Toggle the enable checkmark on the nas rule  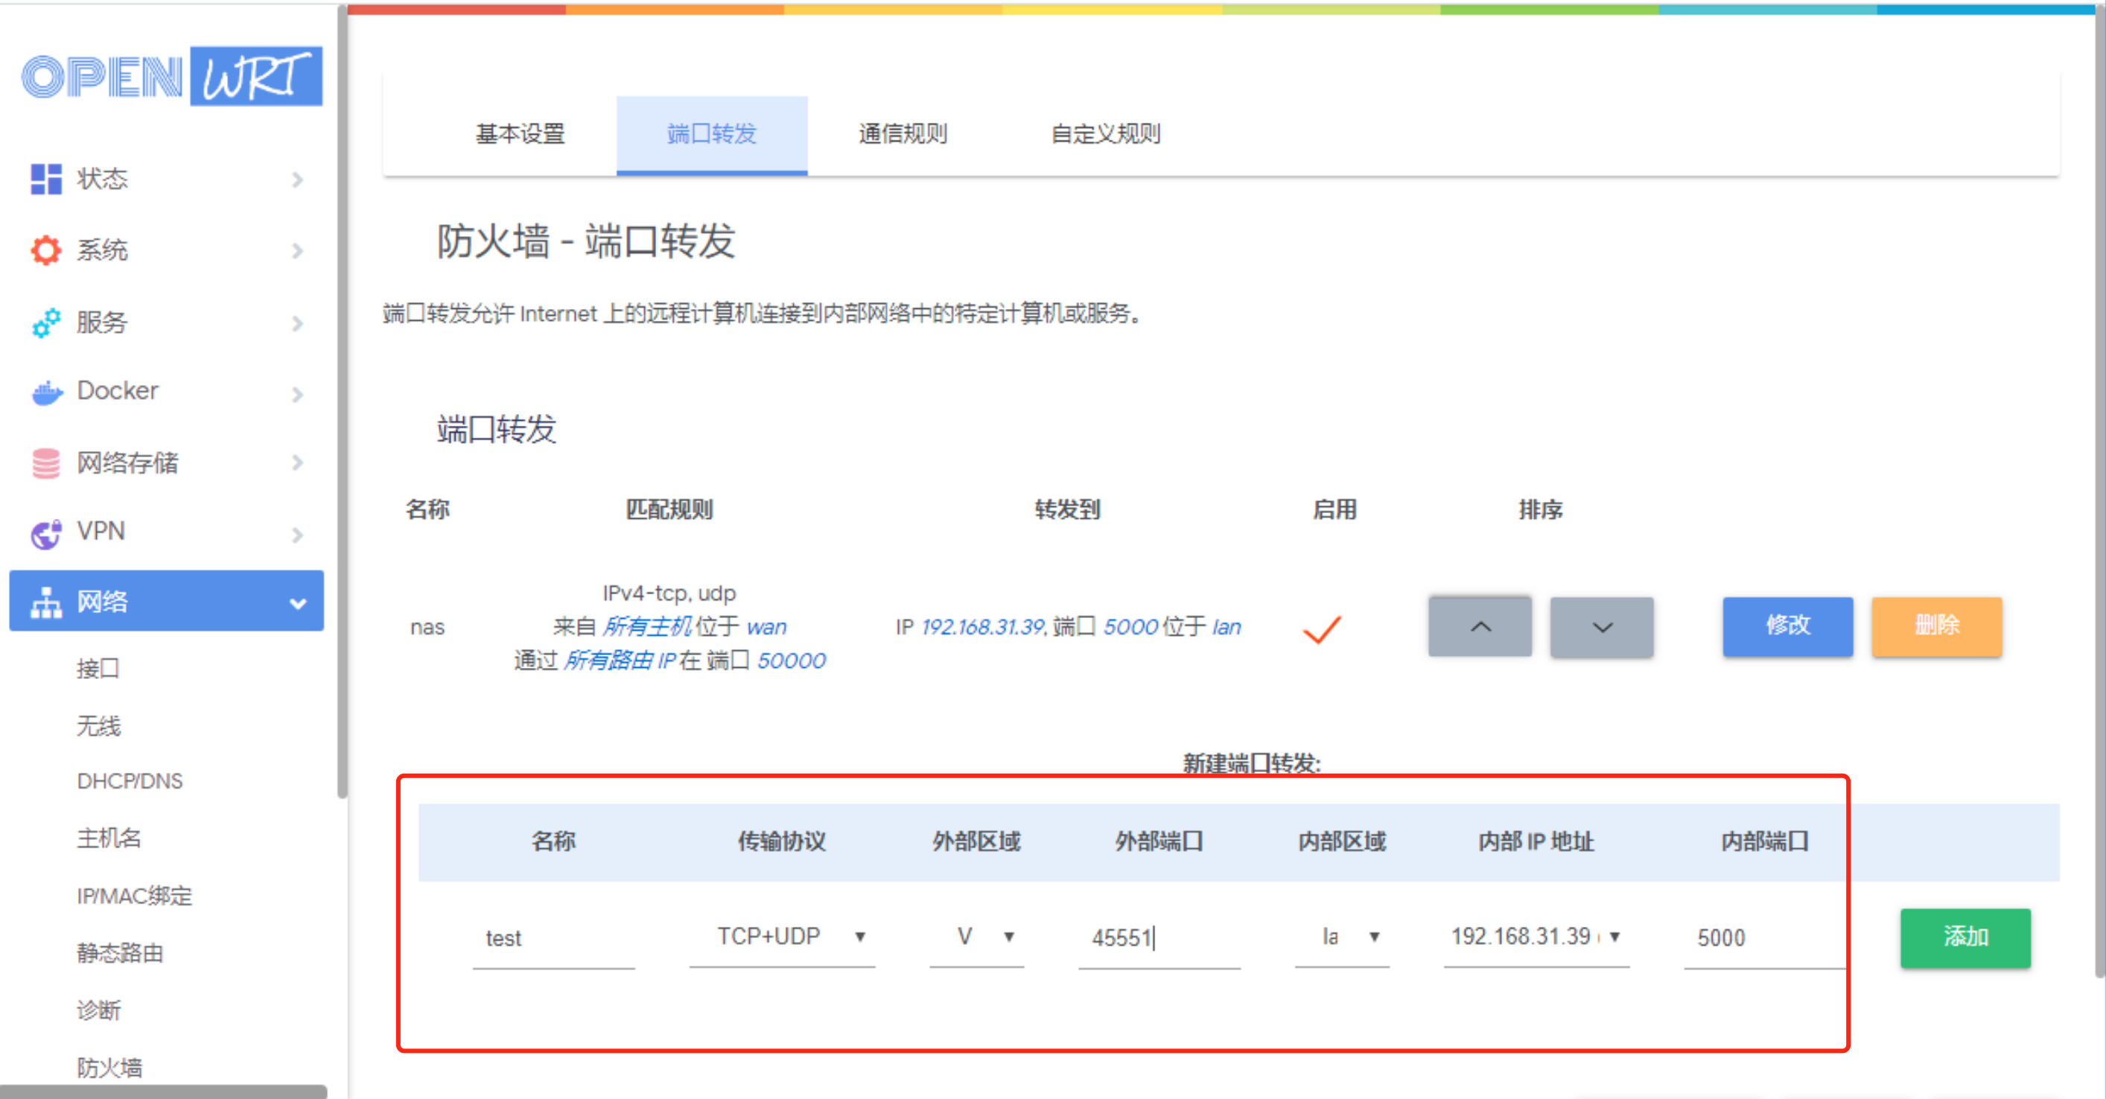(1322, 630)
